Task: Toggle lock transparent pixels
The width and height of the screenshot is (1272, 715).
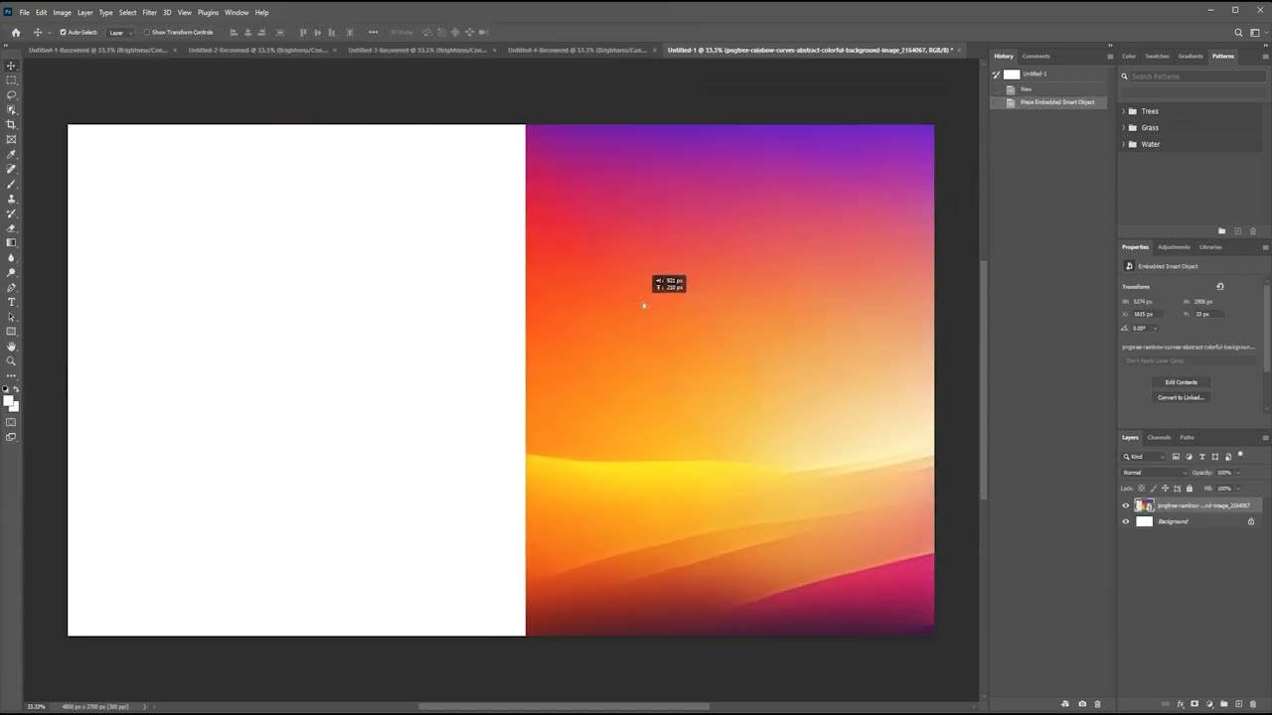Action: 1141,489
